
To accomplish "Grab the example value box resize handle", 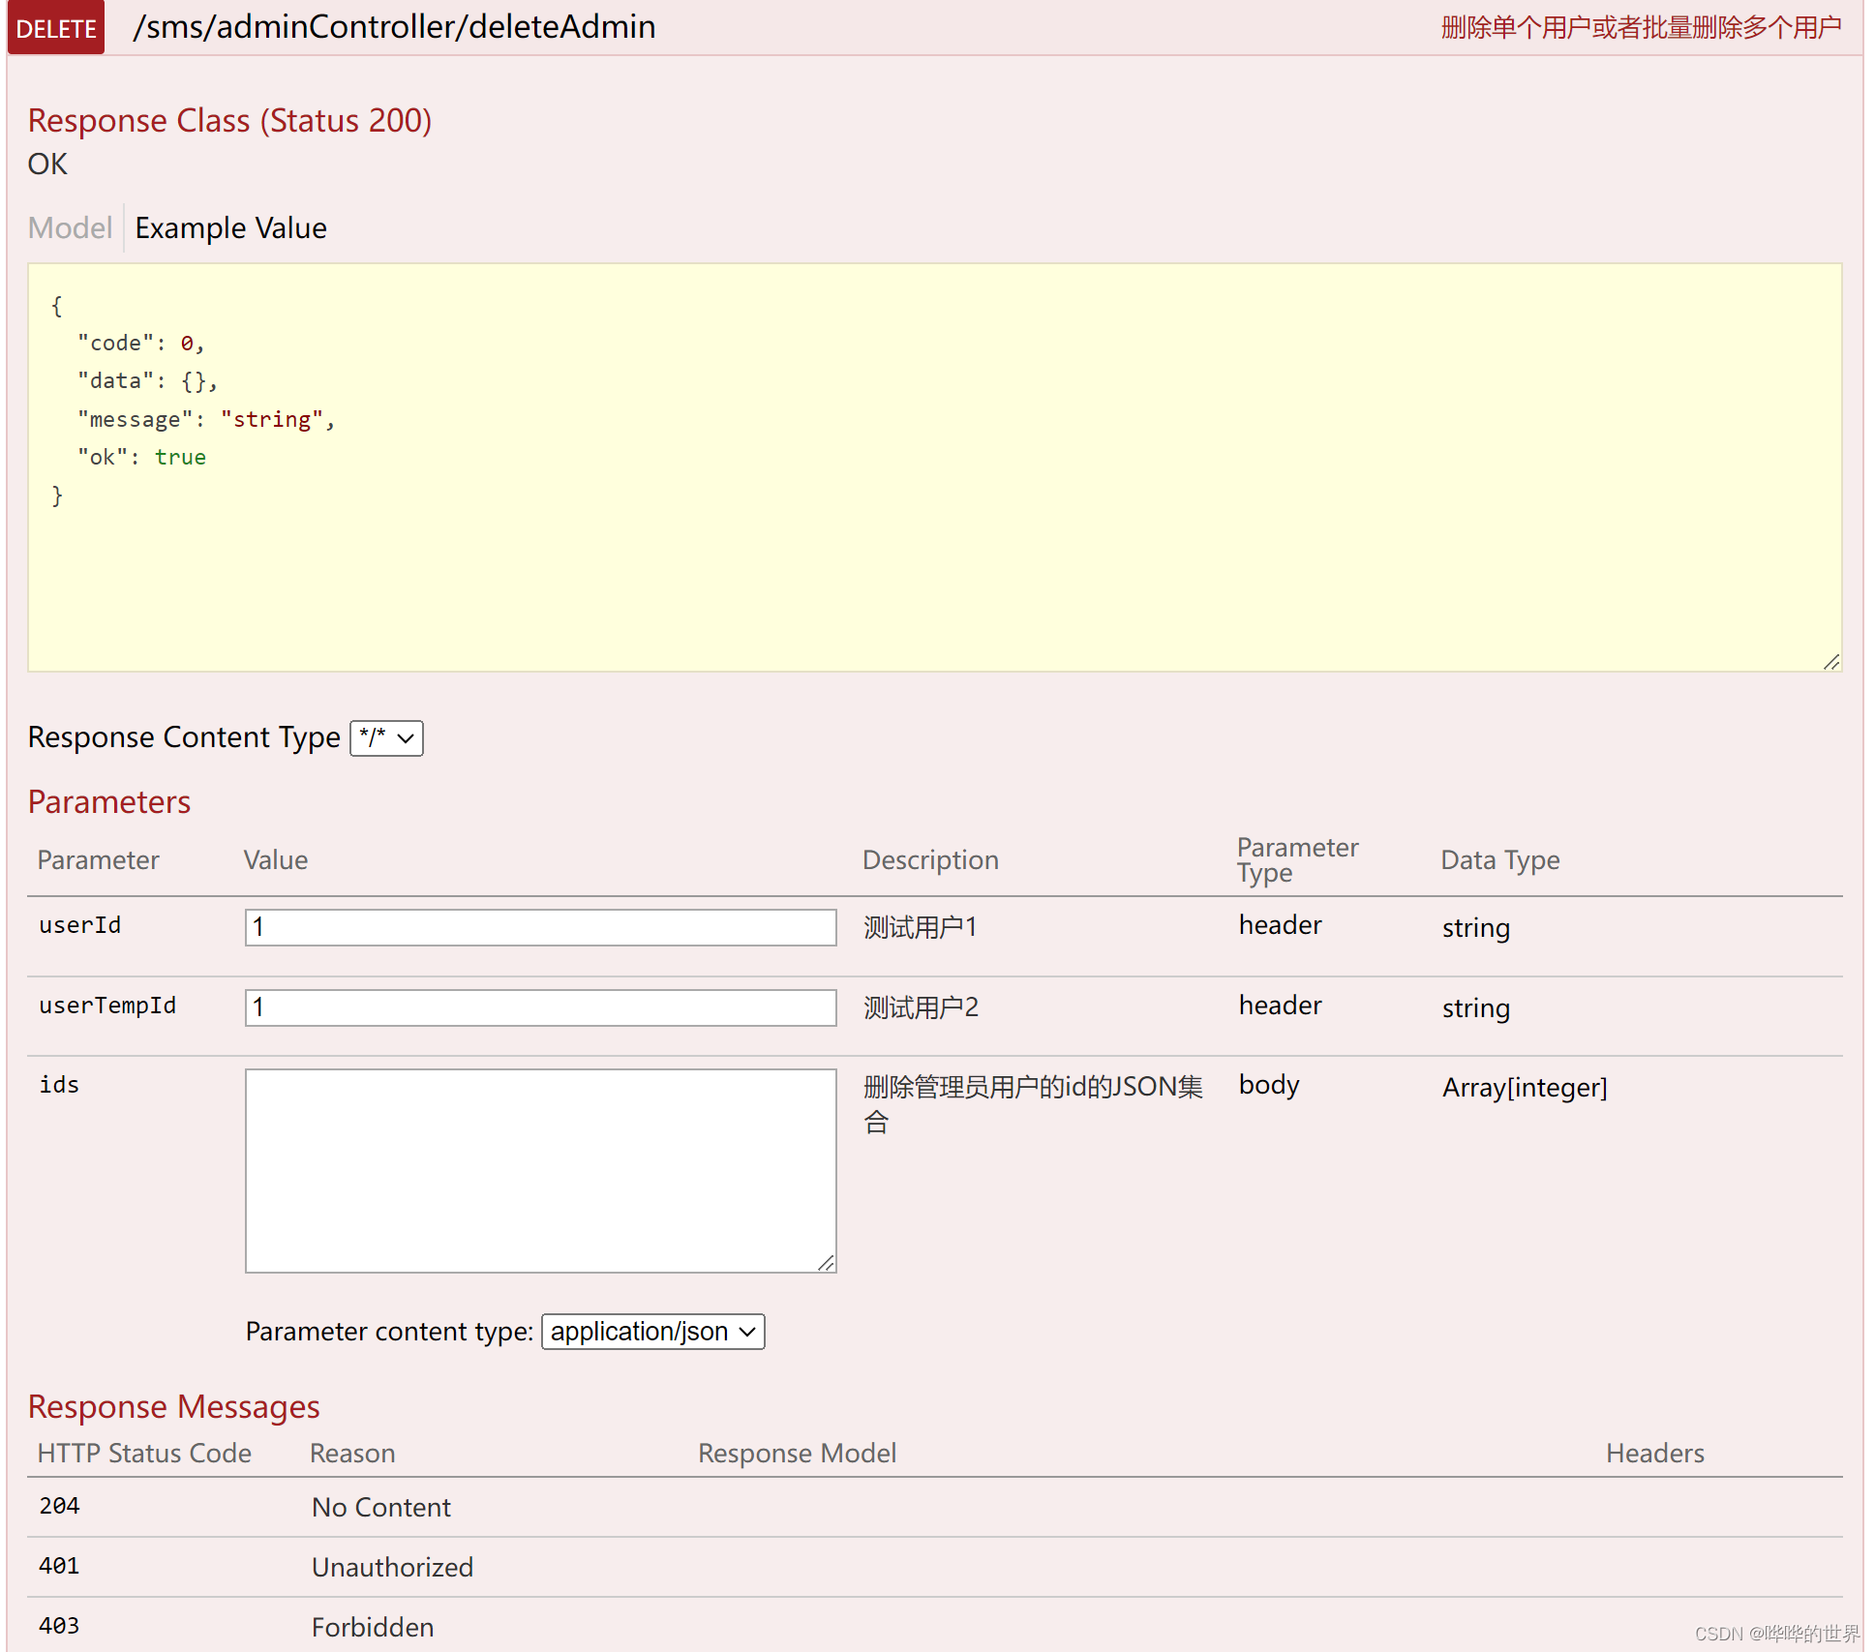I will click(1830, 662).
